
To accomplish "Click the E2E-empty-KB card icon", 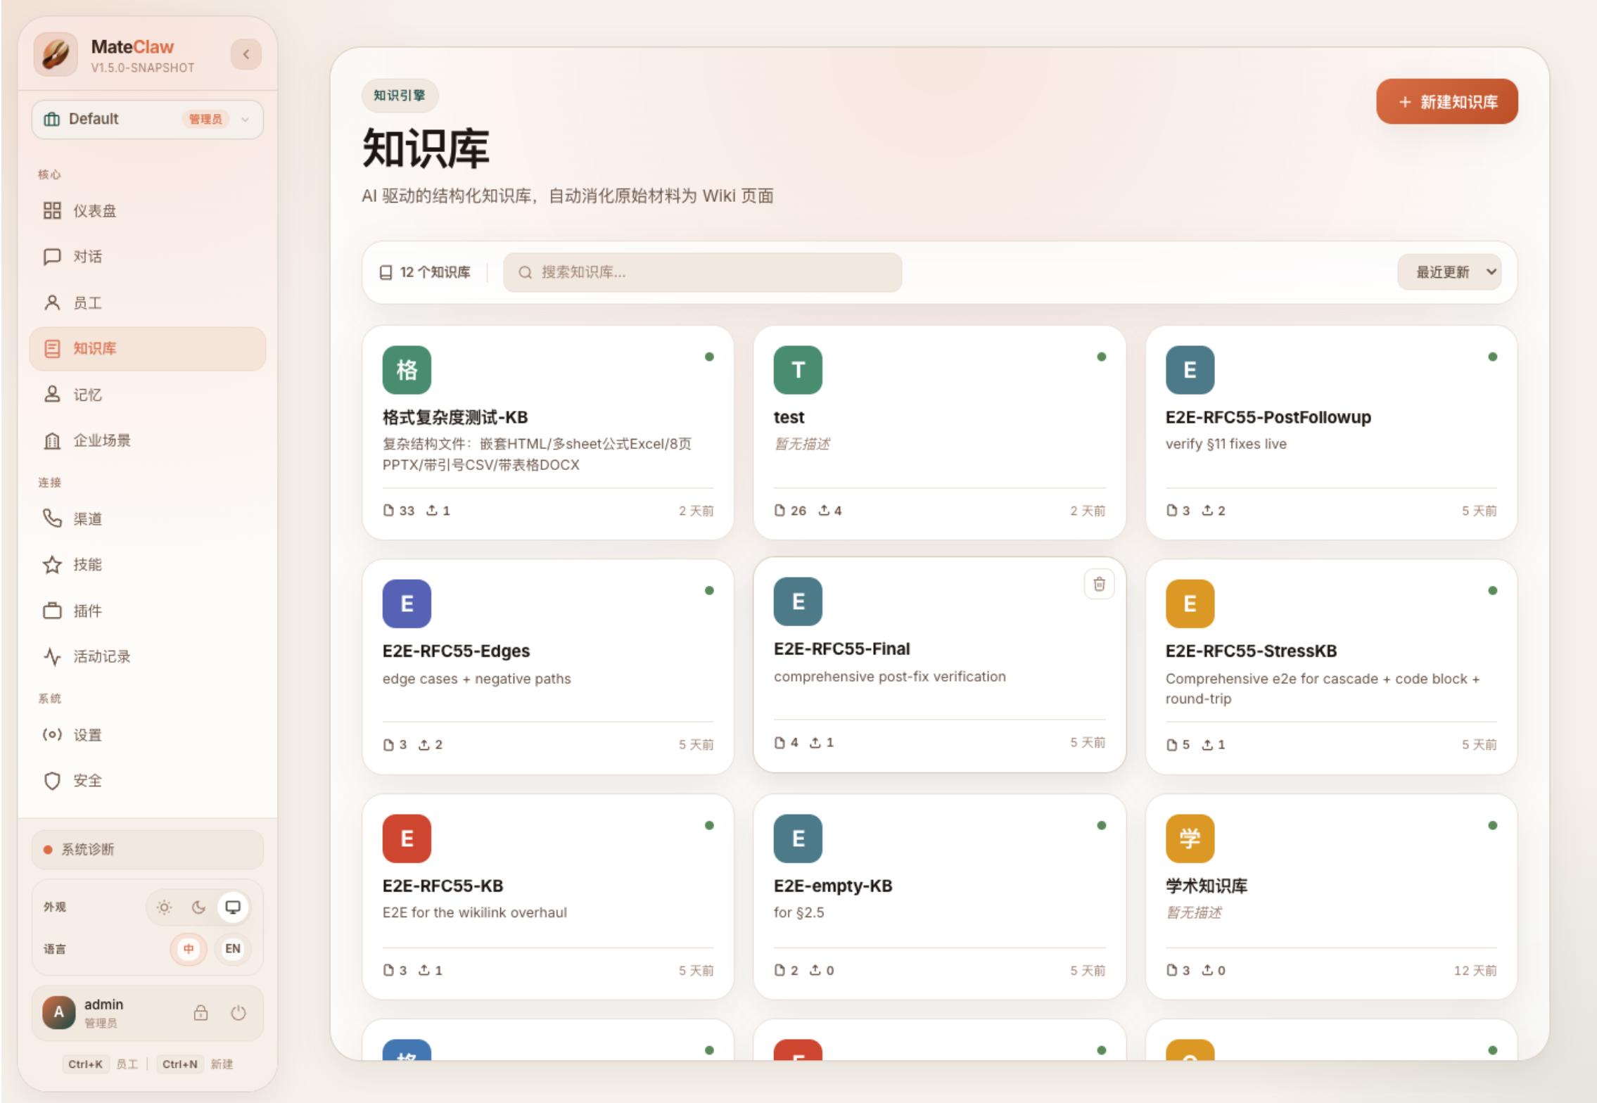I will (x=798, y=838).
